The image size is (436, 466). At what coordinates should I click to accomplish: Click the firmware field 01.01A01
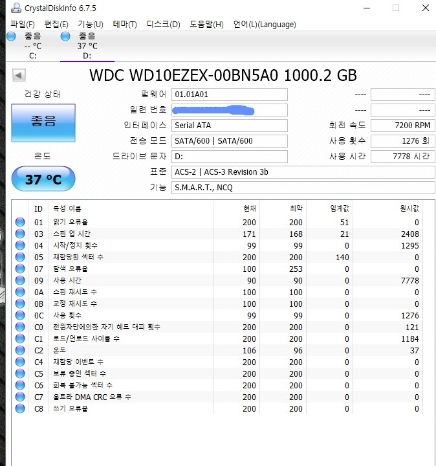tap(229, 94)
